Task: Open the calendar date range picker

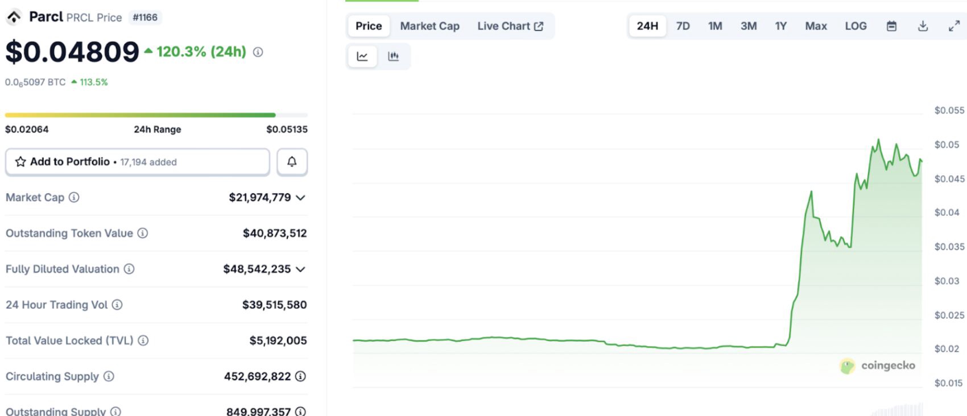Action: pos(891,26)
